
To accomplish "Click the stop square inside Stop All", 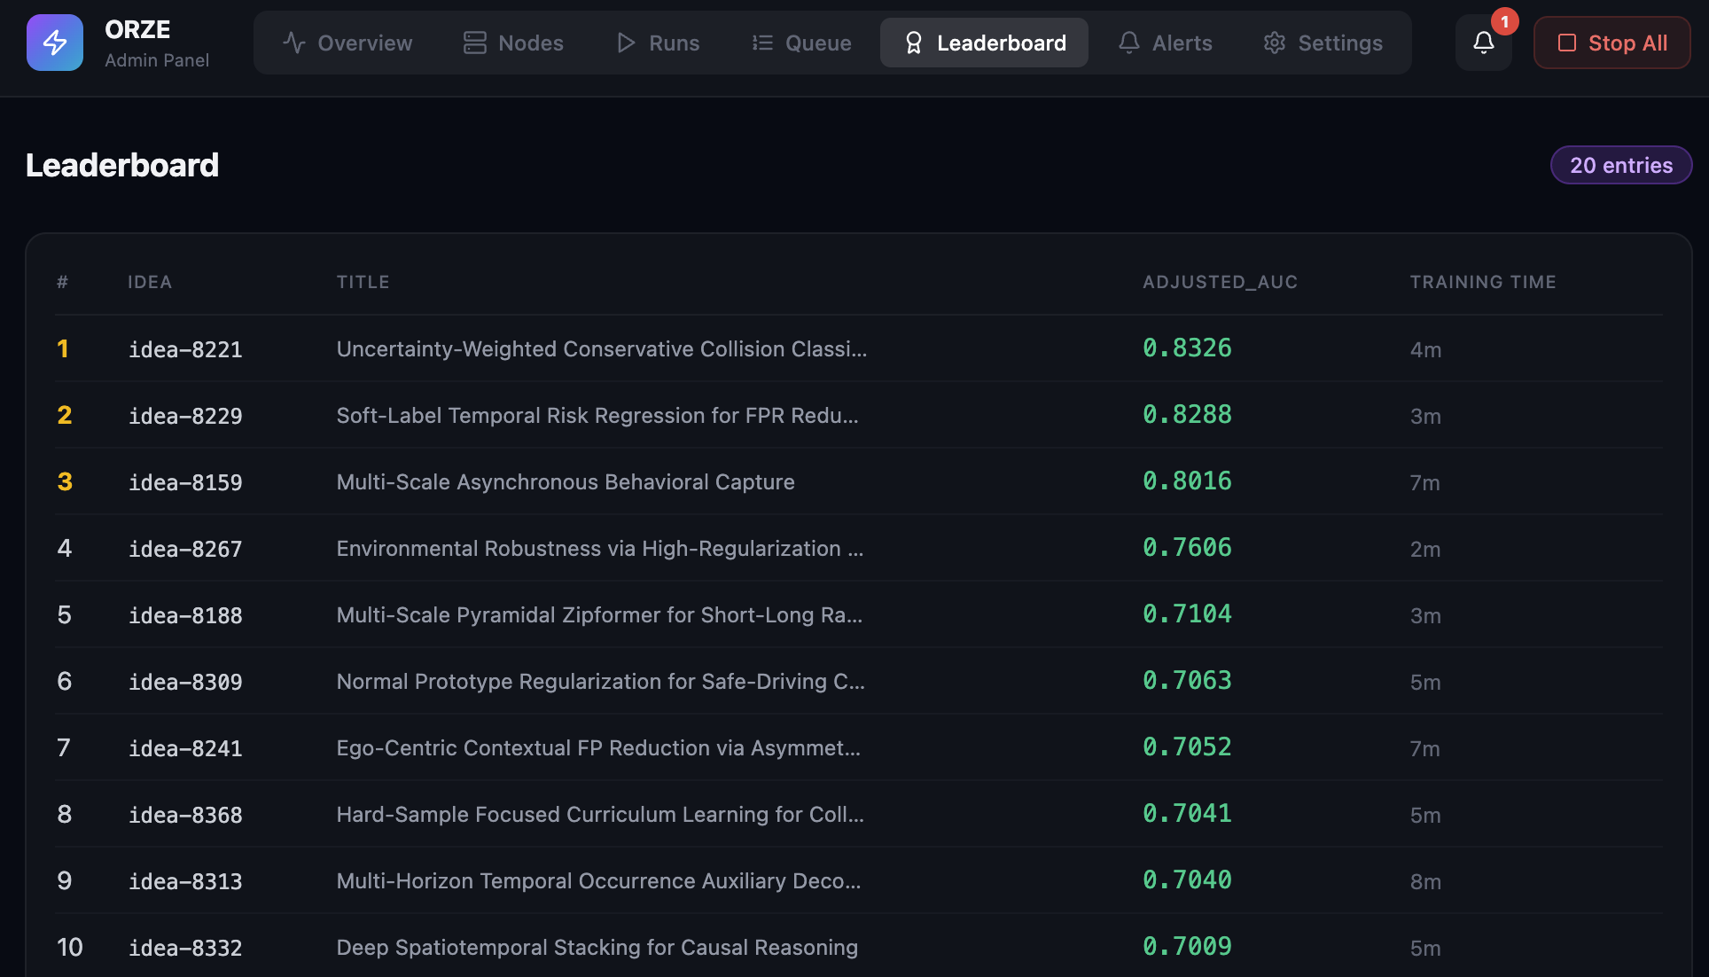I will (1567, 42).
